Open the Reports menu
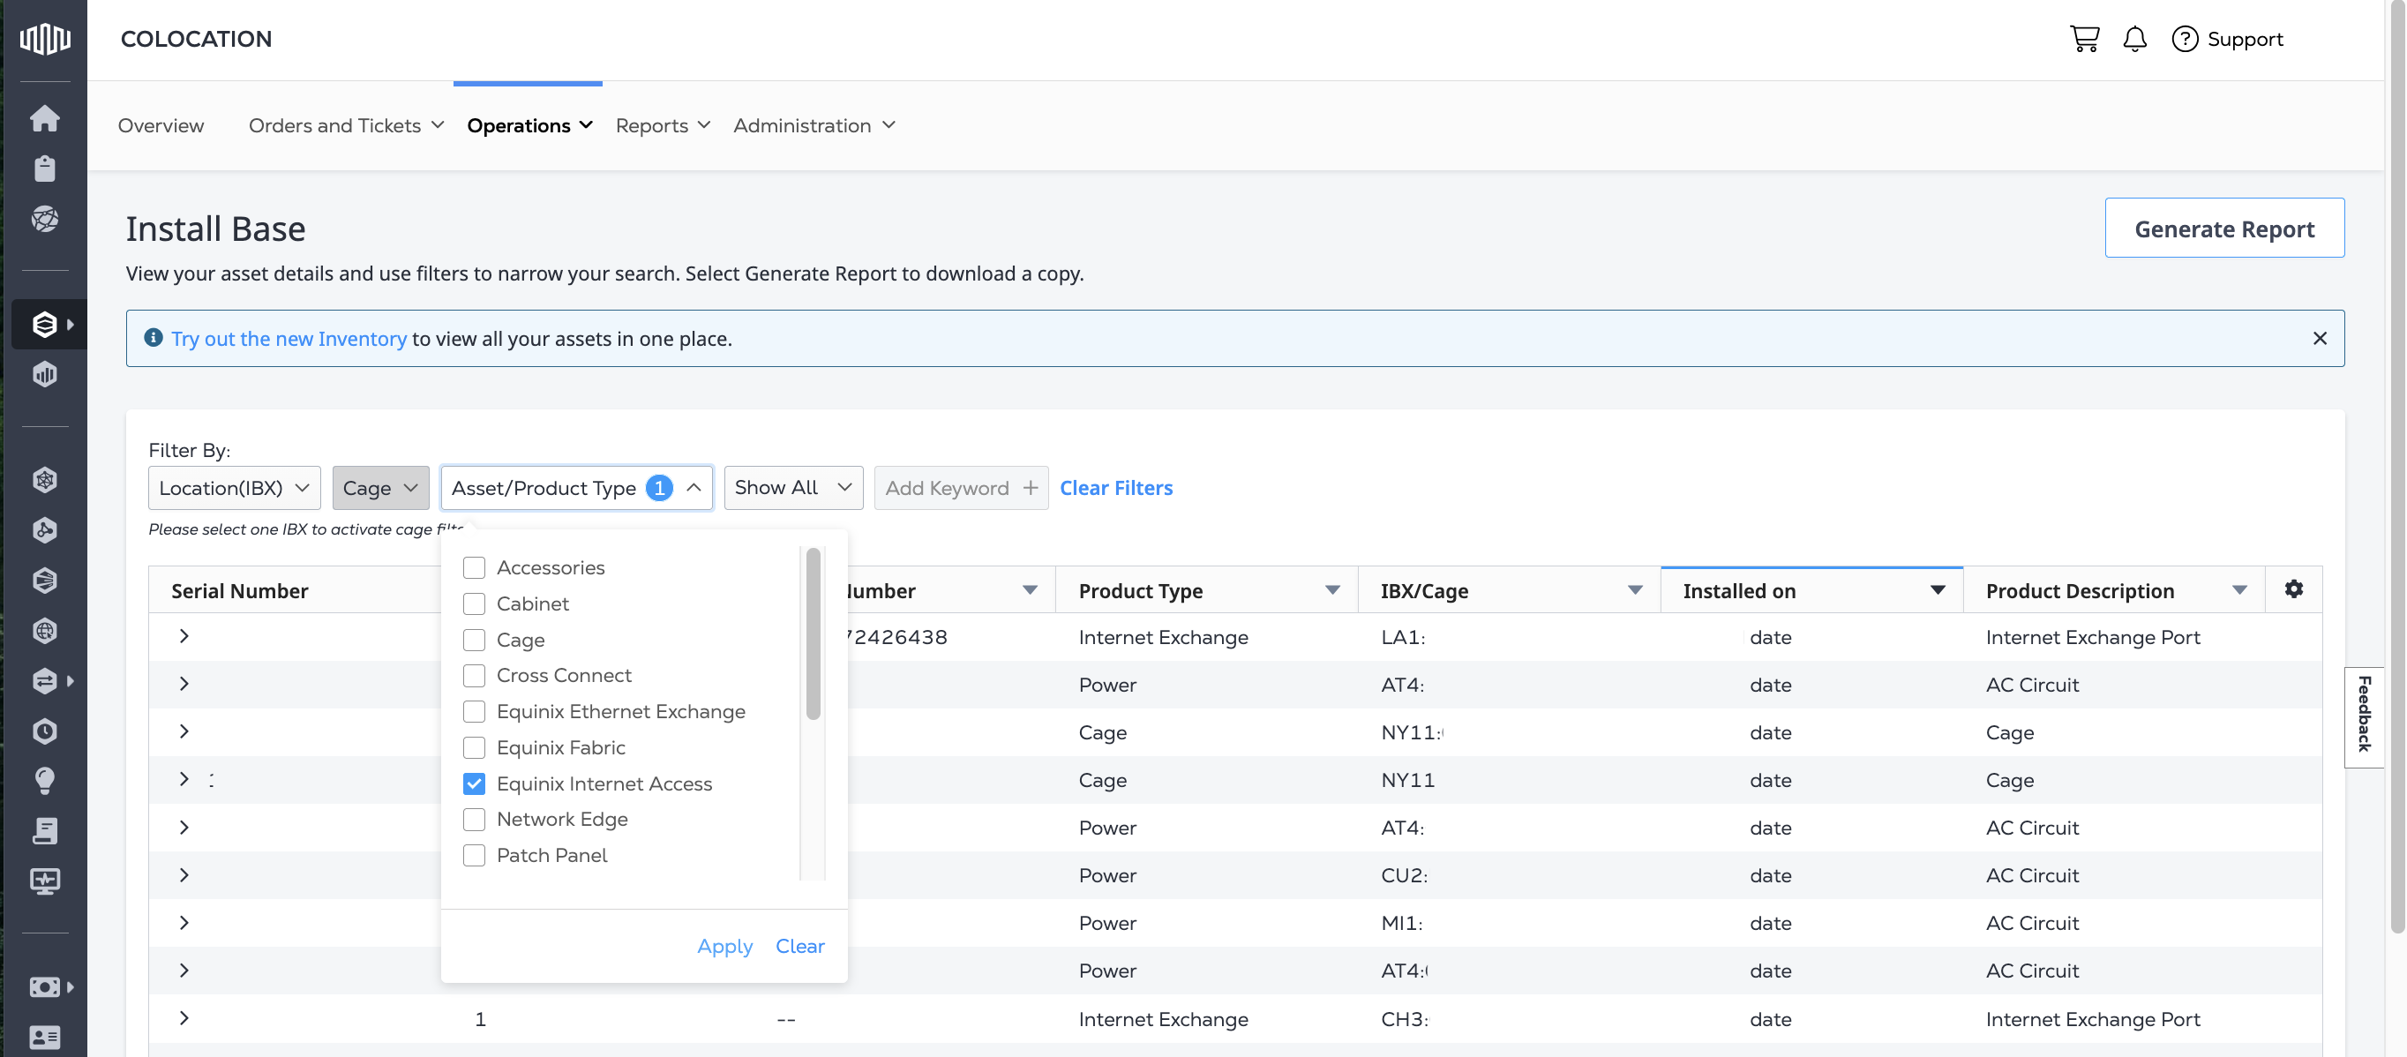The image size is (2407, 1057). pyautogui.click(x=663, y=125)
